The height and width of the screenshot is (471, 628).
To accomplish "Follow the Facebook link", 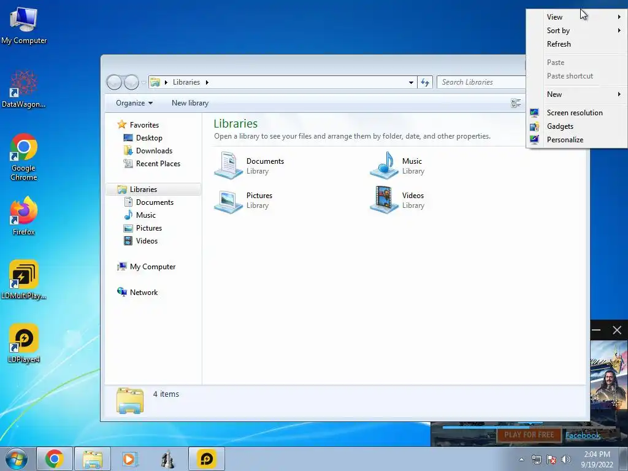I will point(583,435).
